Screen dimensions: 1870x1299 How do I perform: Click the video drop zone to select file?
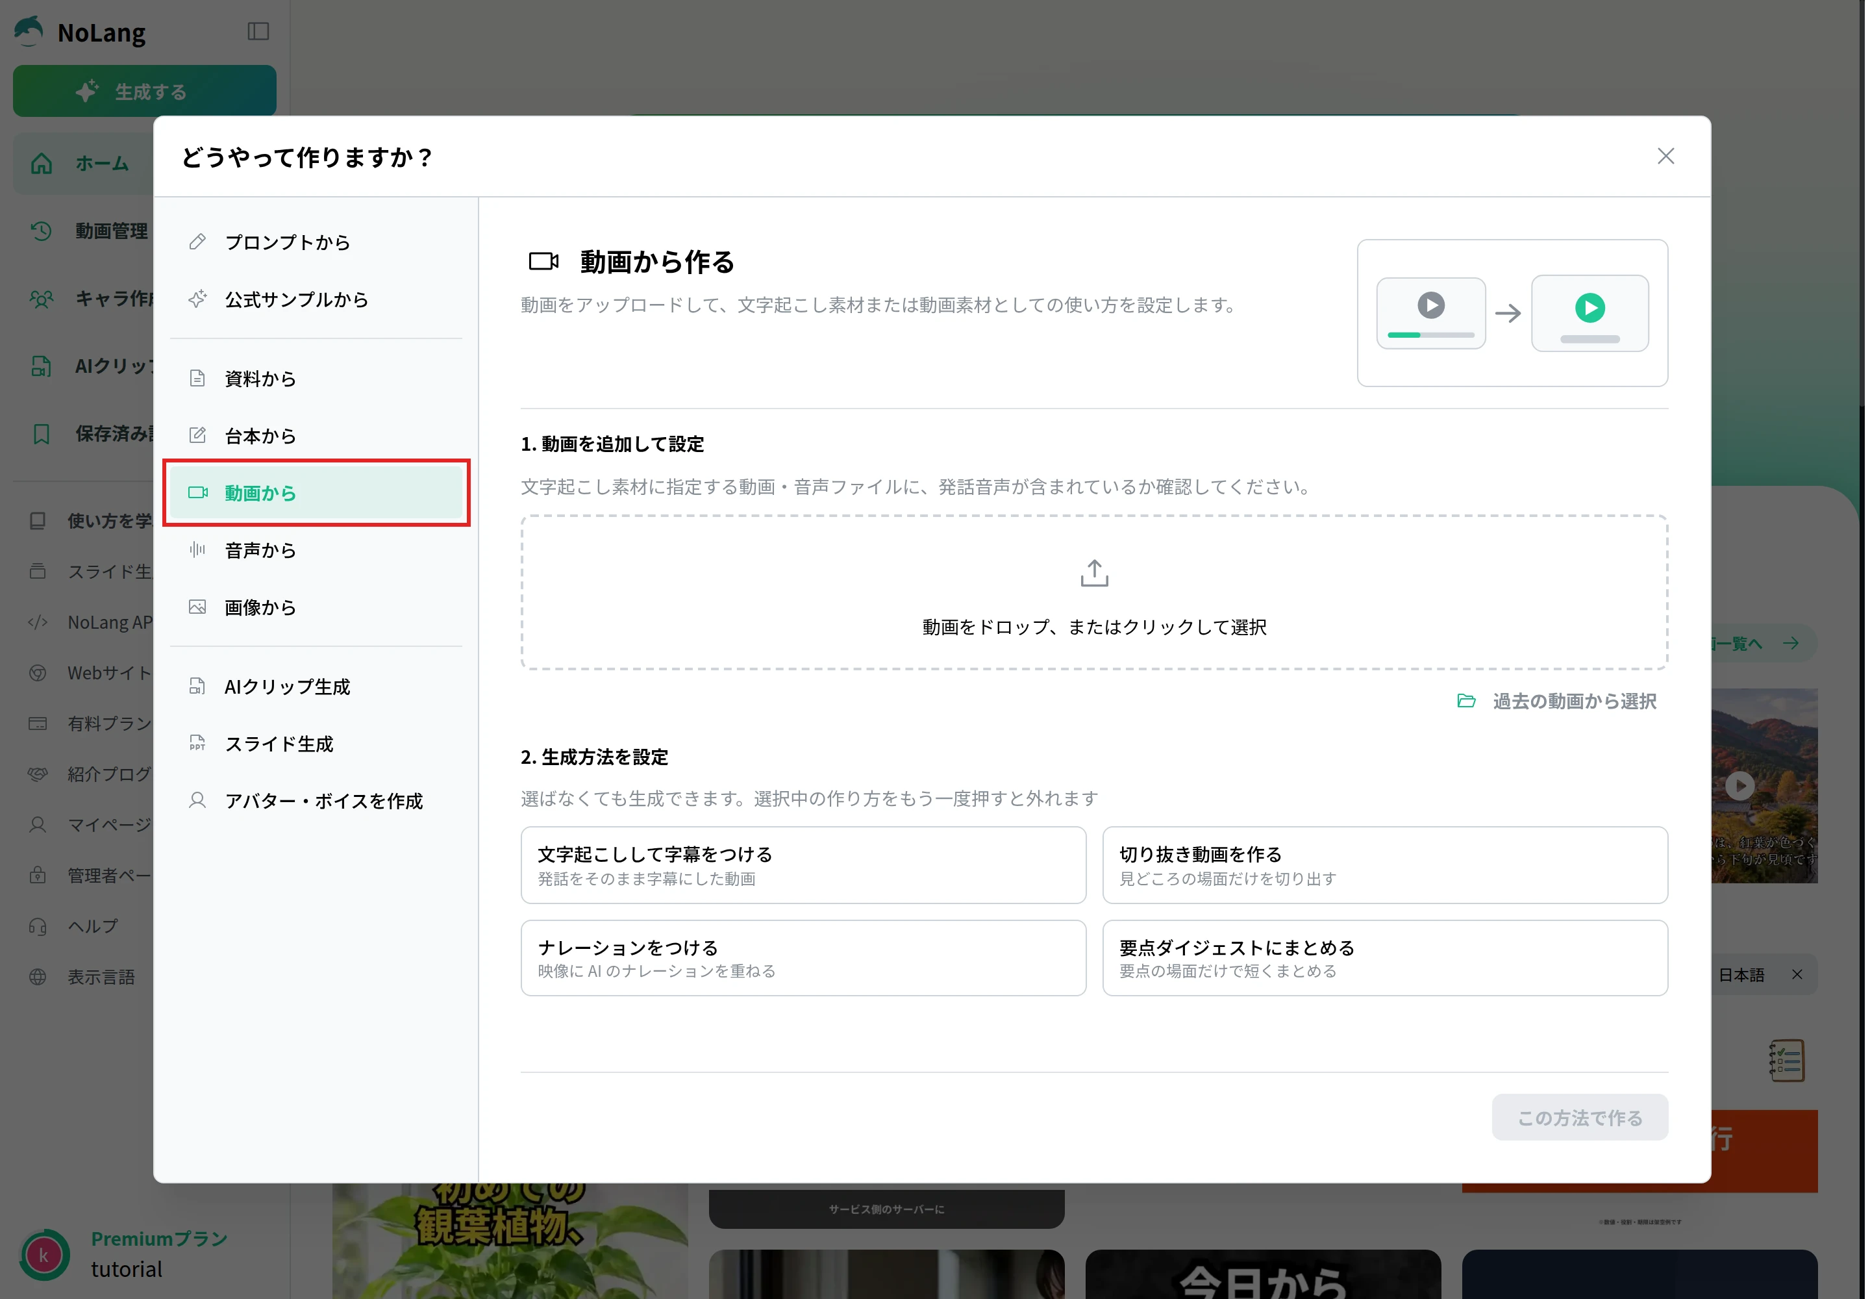(1093, 592)
